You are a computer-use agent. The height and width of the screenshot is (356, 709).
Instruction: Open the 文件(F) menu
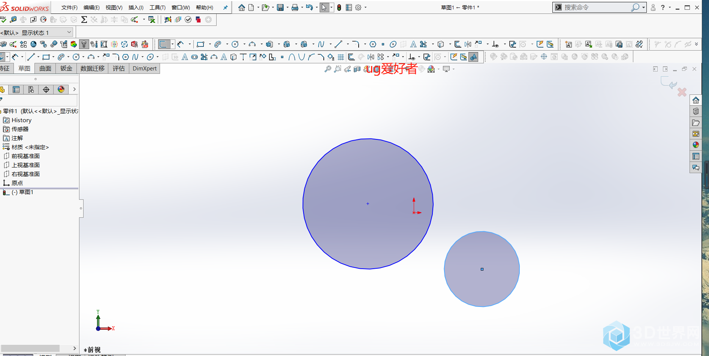coord(69,7)
